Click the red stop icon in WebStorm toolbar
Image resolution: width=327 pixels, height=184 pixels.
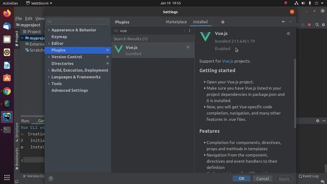pyautogui.click(x=310, y=25)
